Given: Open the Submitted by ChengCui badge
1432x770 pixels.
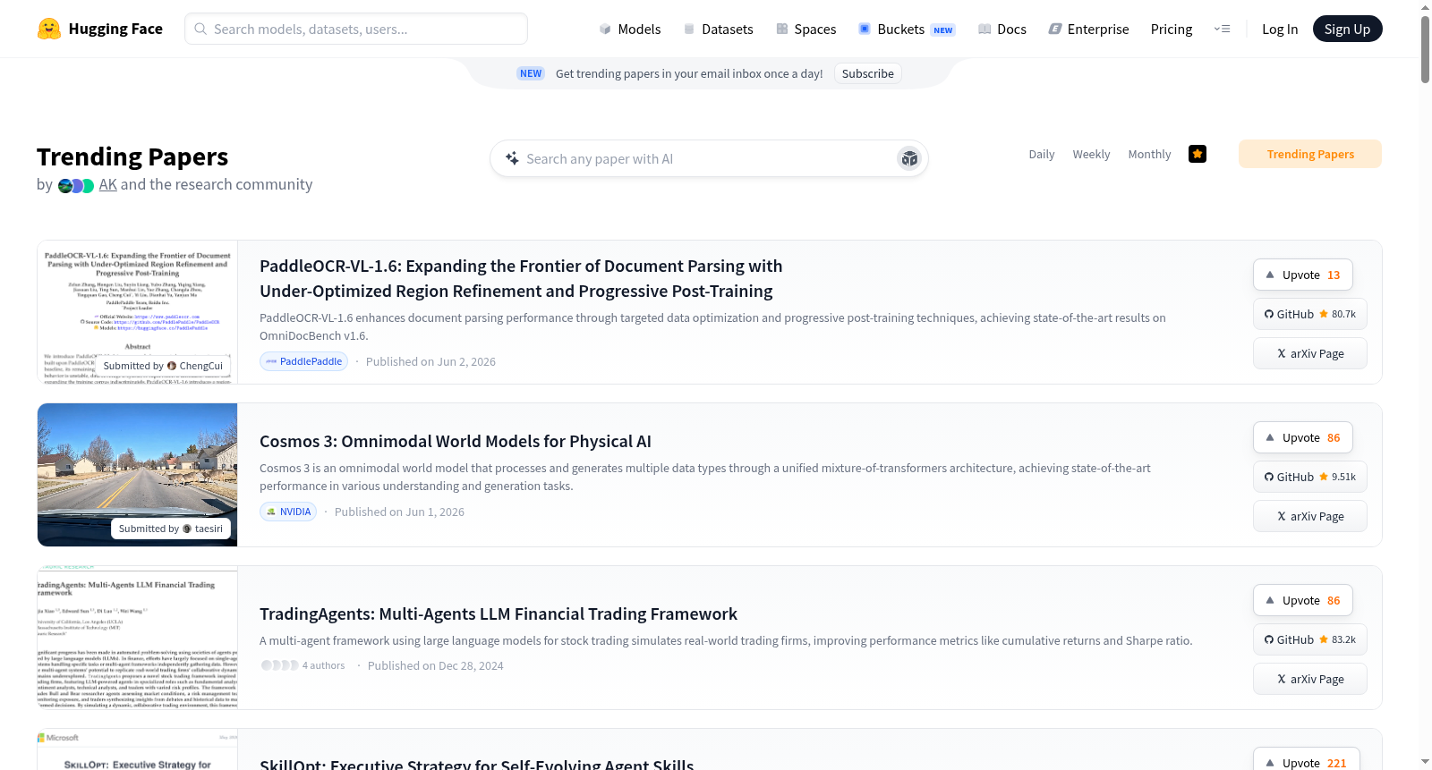Looking at the screenshot, I should pyautogui.click(x=163, y=366).
